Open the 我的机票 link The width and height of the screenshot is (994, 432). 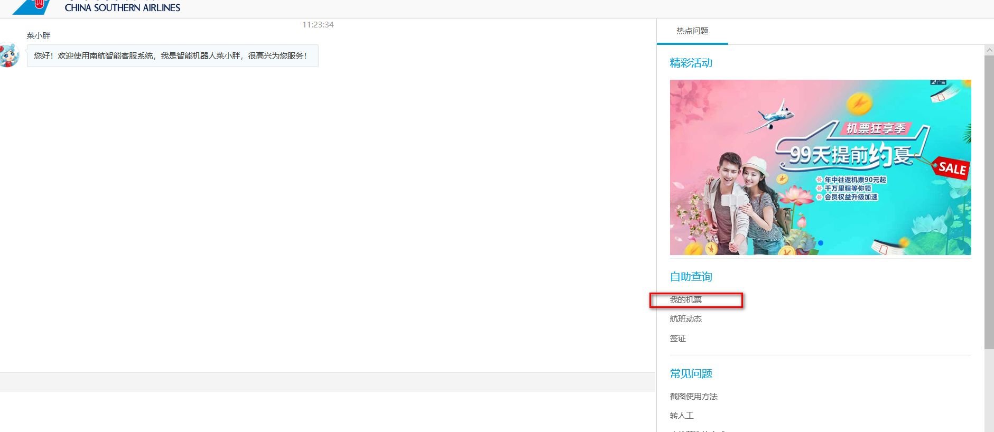click(686, 299)
